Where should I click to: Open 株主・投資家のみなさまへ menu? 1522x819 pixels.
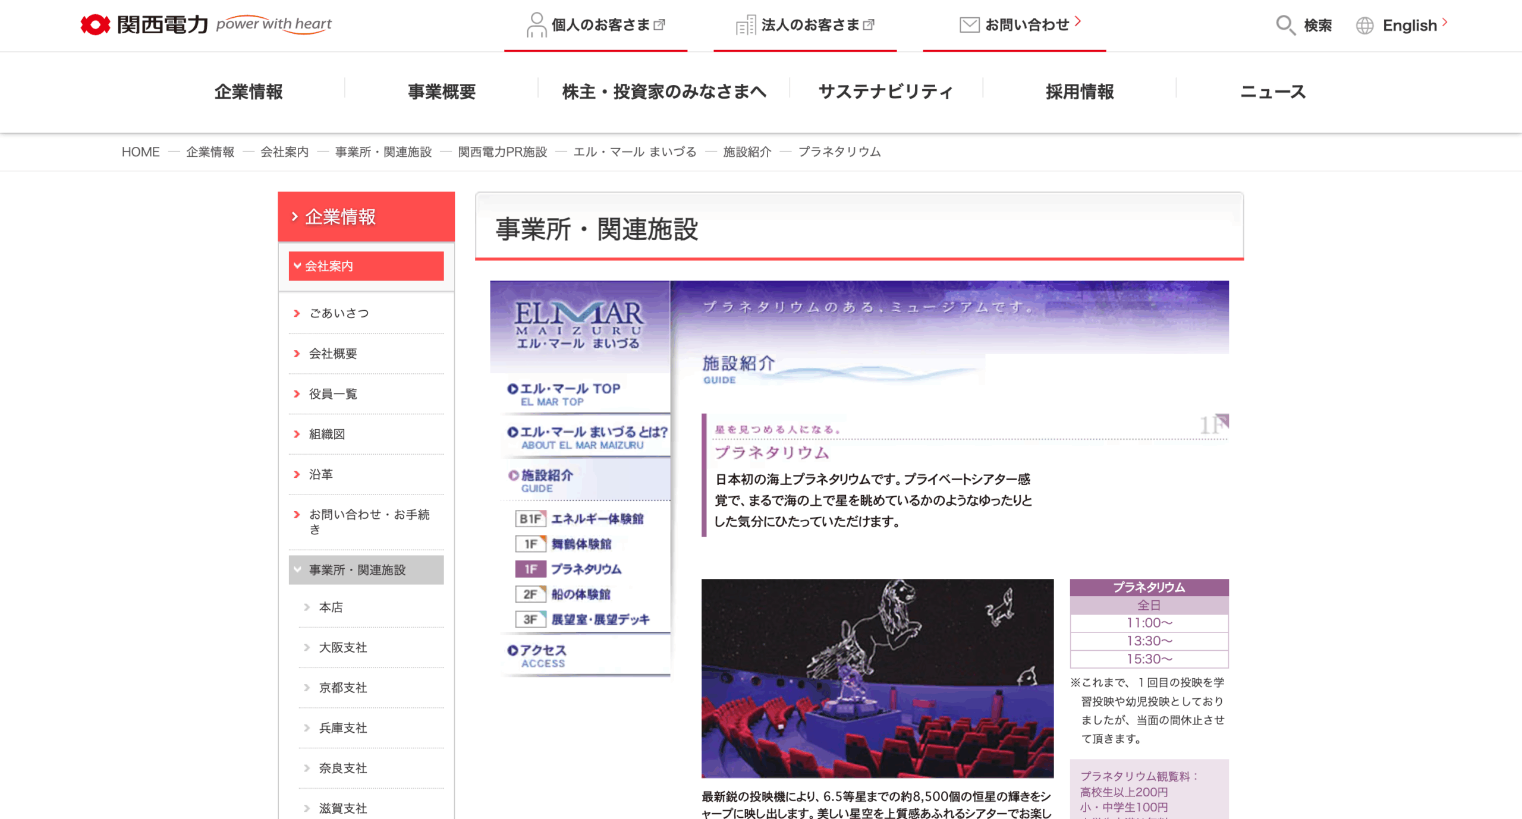664,92
